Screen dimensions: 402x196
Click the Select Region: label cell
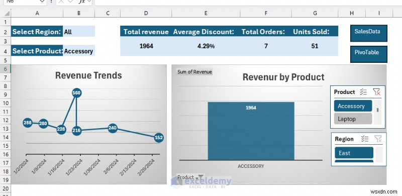37,32
